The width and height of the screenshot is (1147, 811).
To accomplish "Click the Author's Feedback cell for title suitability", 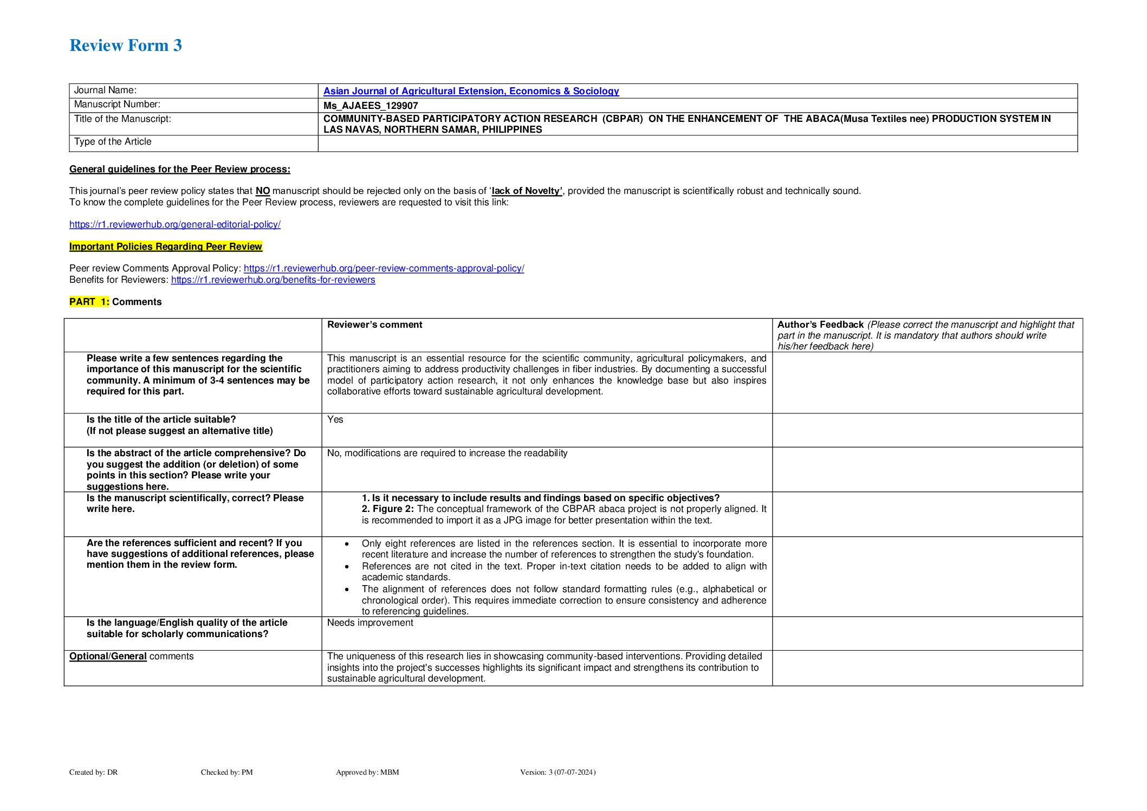I will coord(926,430).
